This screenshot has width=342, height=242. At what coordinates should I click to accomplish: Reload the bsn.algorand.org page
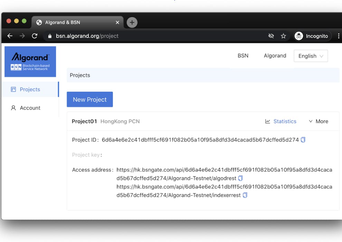35,36
